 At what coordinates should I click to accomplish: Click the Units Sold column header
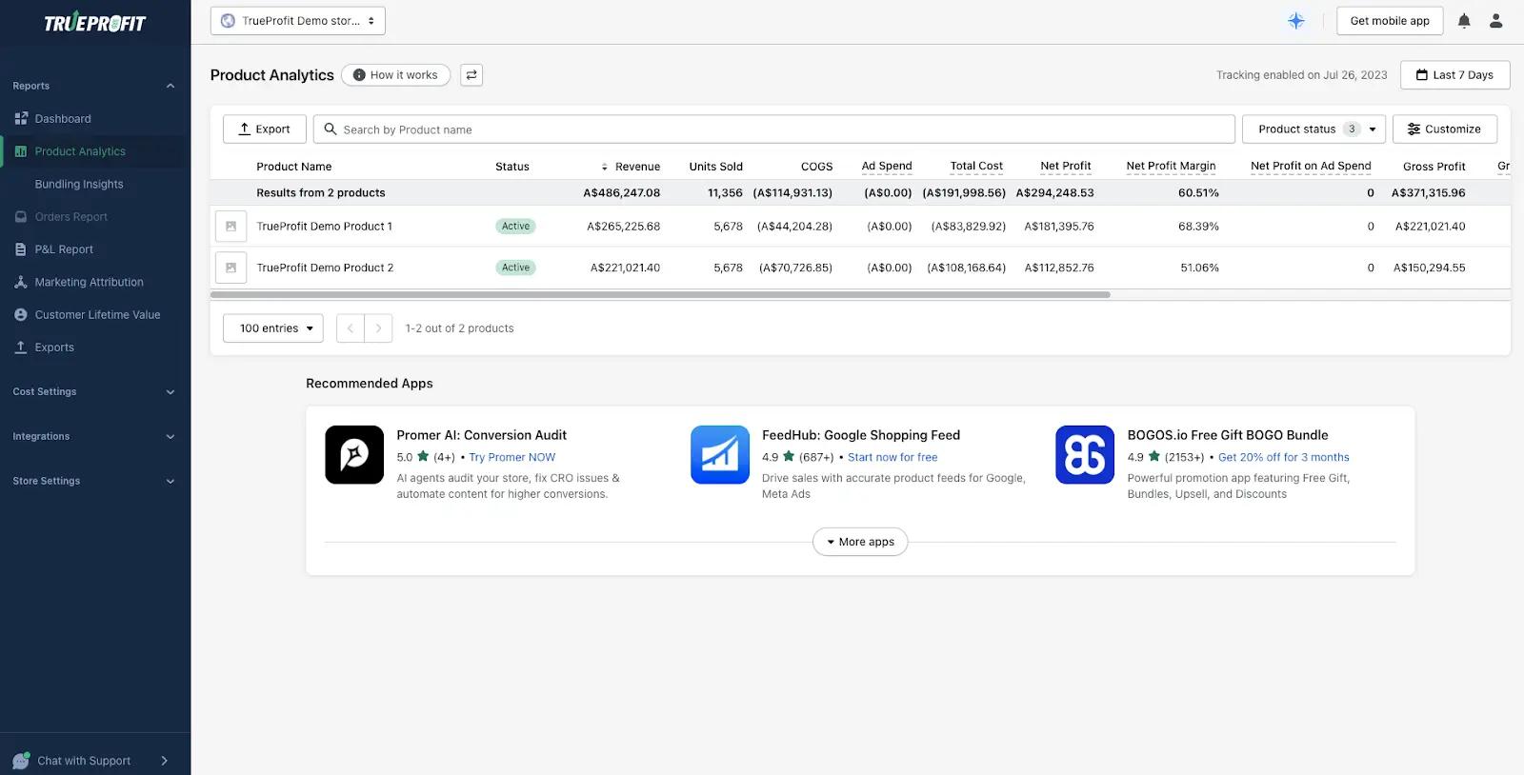[716, 167]
